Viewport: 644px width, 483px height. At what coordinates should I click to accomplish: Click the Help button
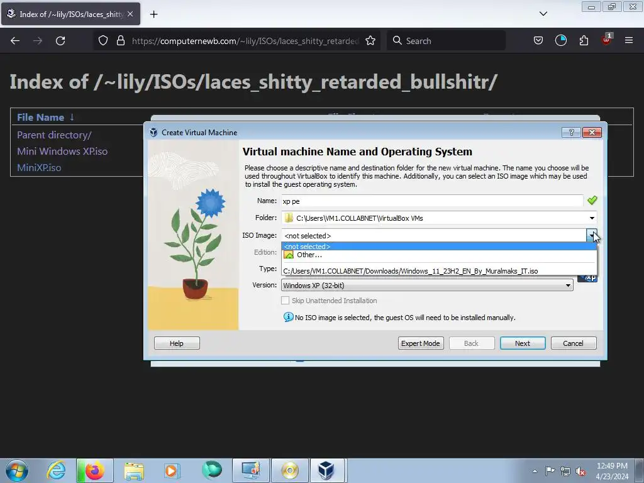177,343
